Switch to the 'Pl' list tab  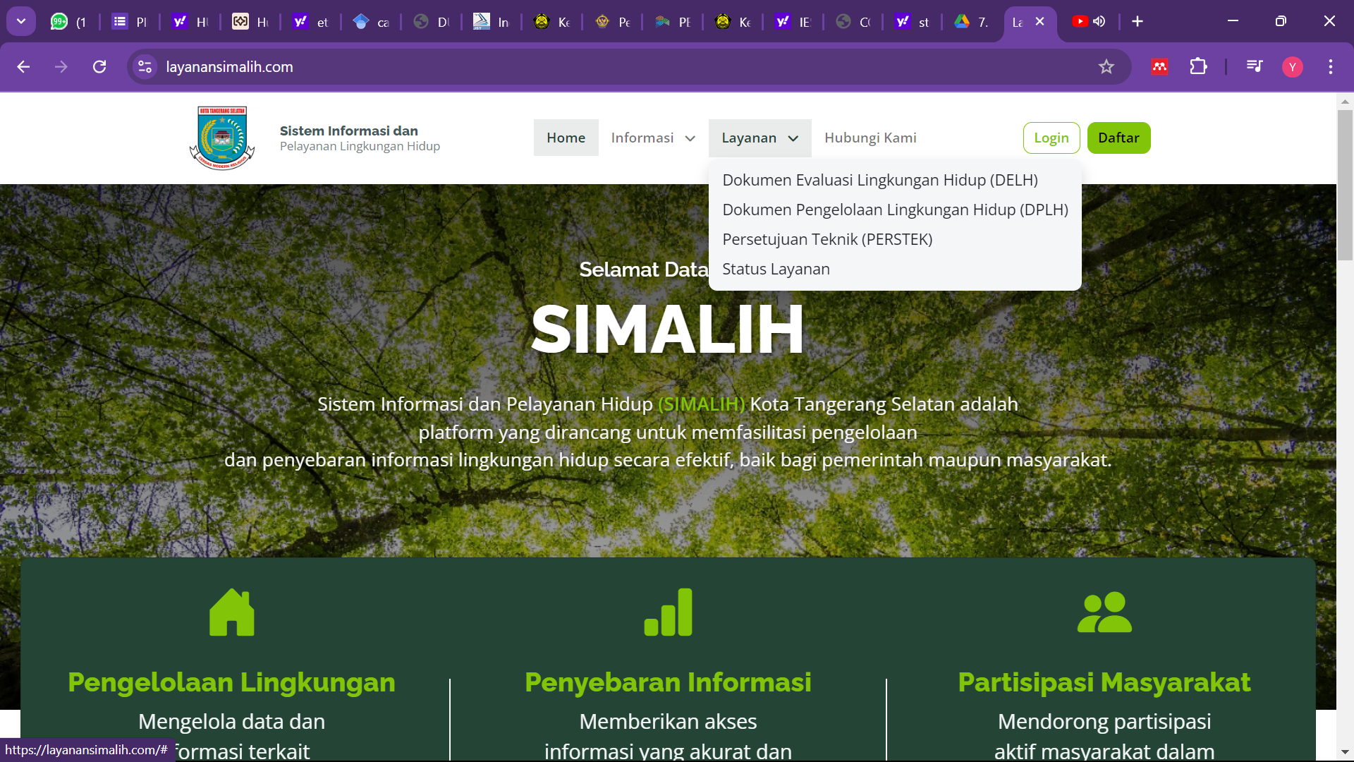(x=130, y=22)
